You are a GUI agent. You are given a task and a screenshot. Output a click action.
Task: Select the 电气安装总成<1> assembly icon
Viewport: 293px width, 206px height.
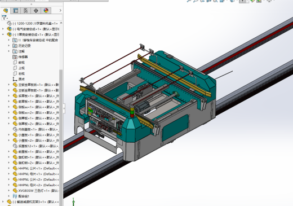9,29
